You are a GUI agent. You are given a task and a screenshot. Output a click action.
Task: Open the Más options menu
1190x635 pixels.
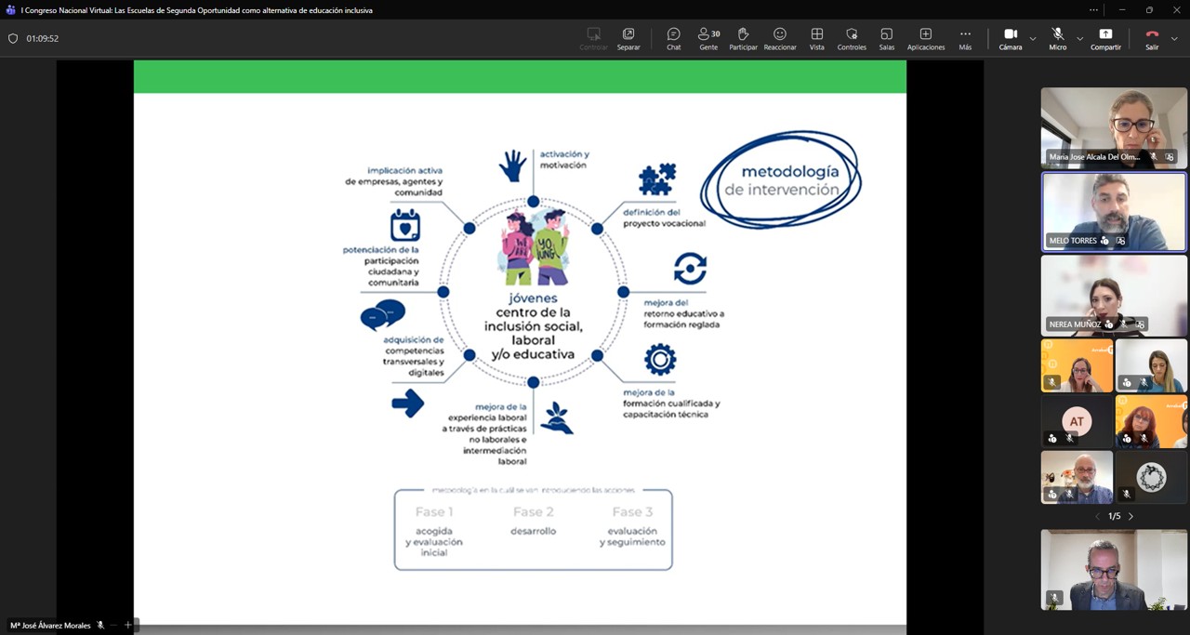[965, 38]
